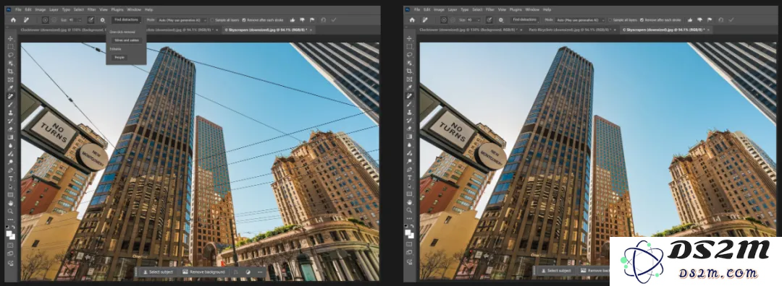
Task: Click the Home icon in the left window
Action: [14, 20]
